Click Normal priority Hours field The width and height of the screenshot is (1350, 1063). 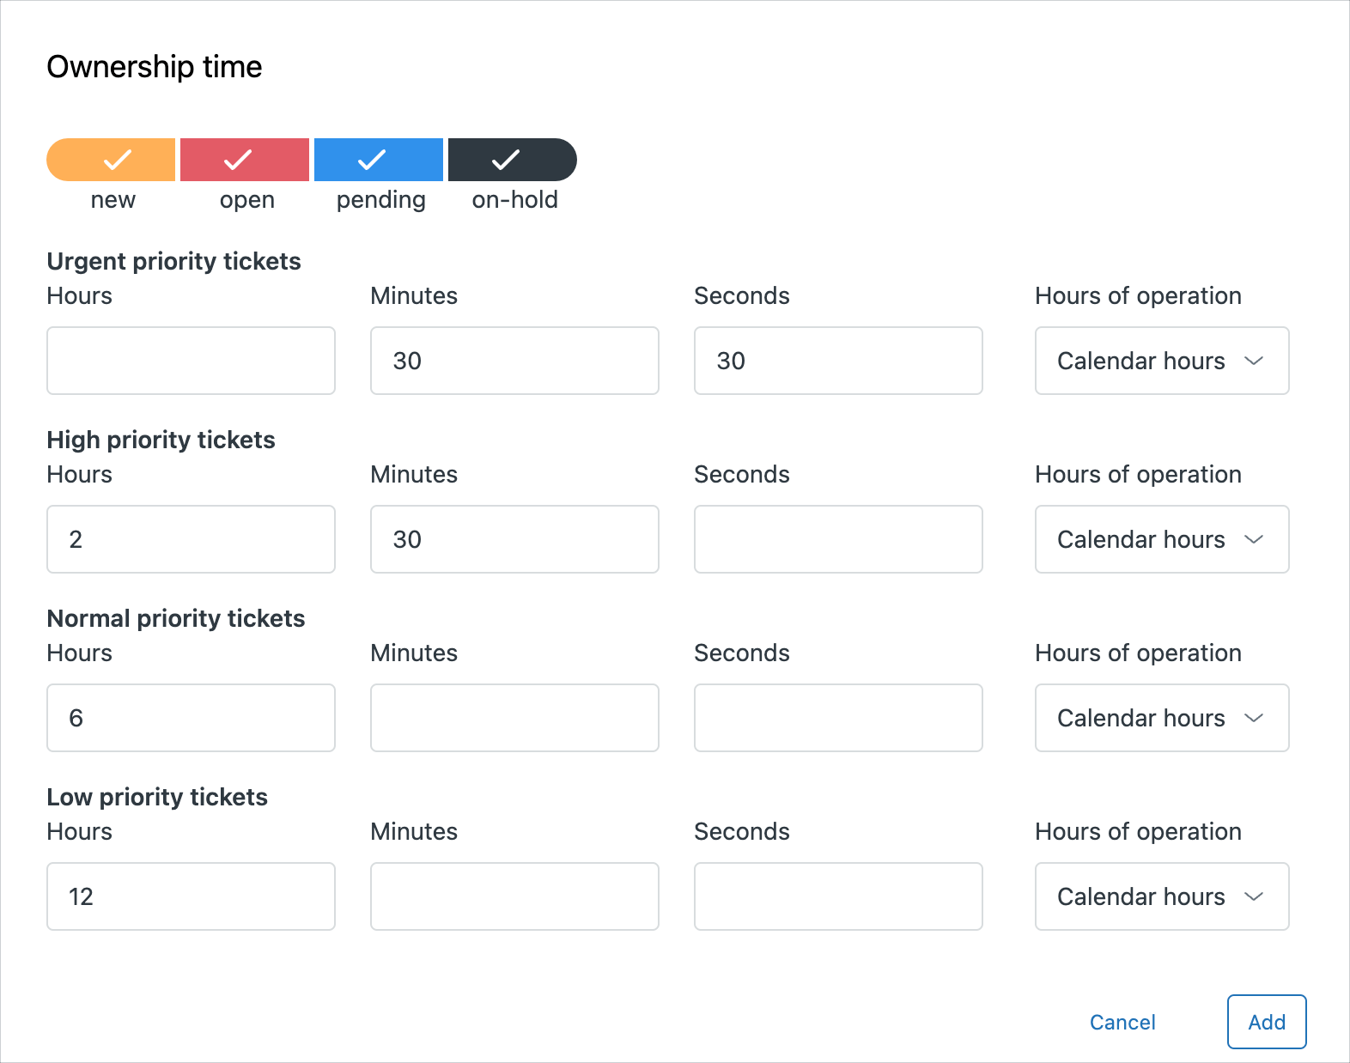pos(191,718)
